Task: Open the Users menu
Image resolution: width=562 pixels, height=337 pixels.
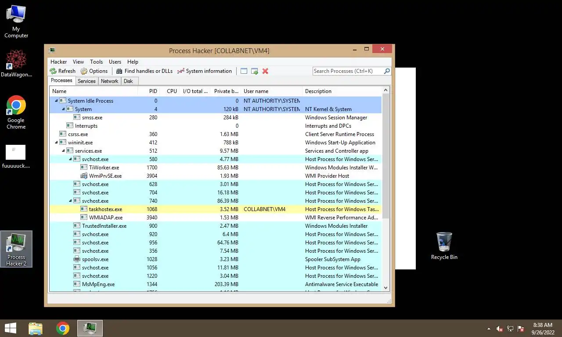Action: coord(115,62)
